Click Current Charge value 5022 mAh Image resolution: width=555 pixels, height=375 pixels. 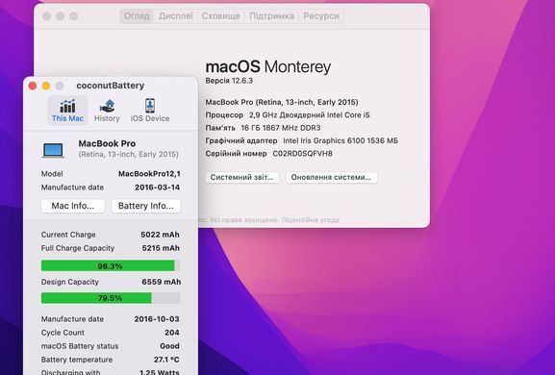tap(160, 235)
